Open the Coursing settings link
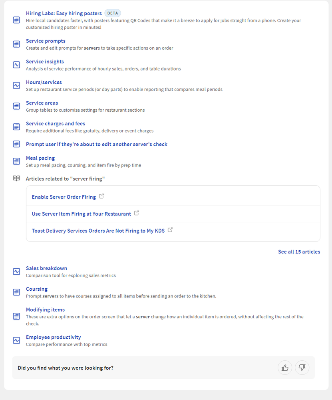Screen dimensions: 332x400 [37, 289]
